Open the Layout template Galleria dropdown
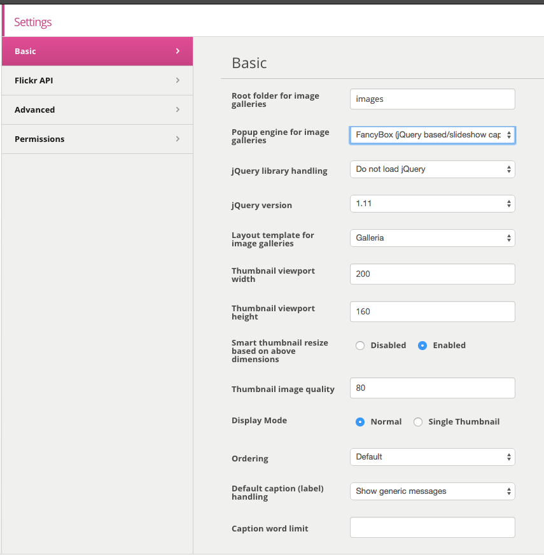This screenshot has width=544, height=555. (x=433, y=238)
